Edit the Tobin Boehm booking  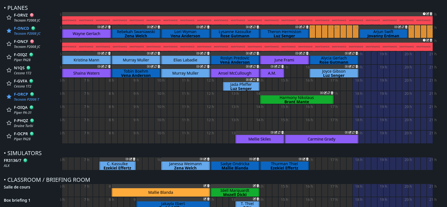click(152, 66)
